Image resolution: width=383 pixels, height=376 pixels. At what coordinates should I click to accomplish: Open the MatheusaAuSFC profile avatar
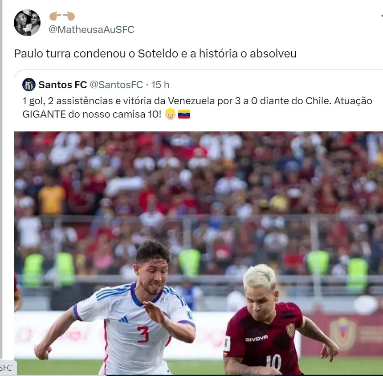pos(27,23)
